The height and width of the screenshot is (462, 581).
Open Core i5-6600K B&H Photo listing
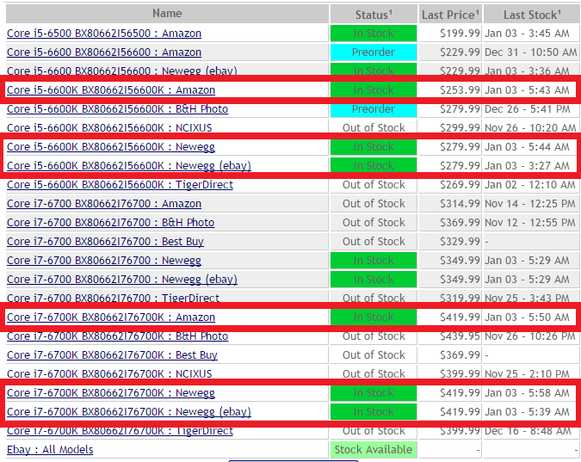117,109
